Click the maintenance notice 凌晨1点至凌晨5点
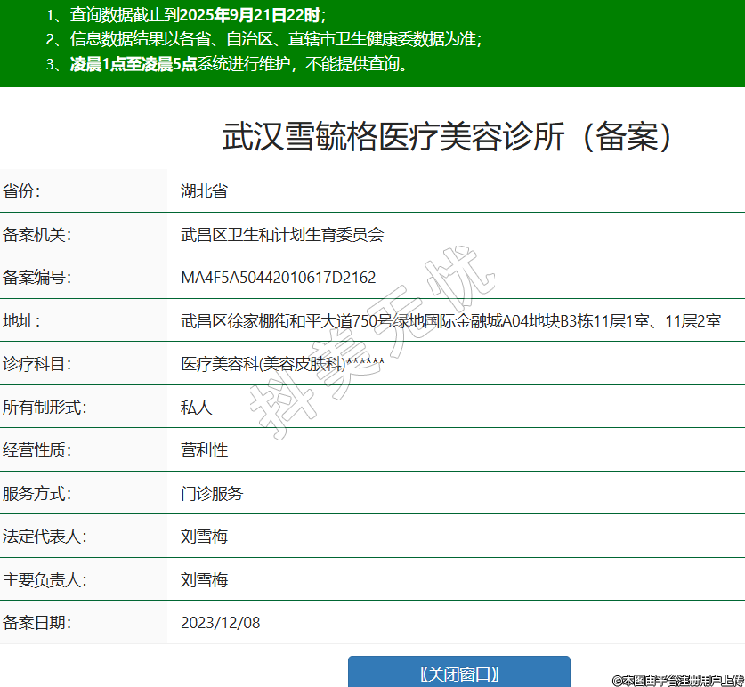This screenshot has width=745, height=687. [134, 64]
